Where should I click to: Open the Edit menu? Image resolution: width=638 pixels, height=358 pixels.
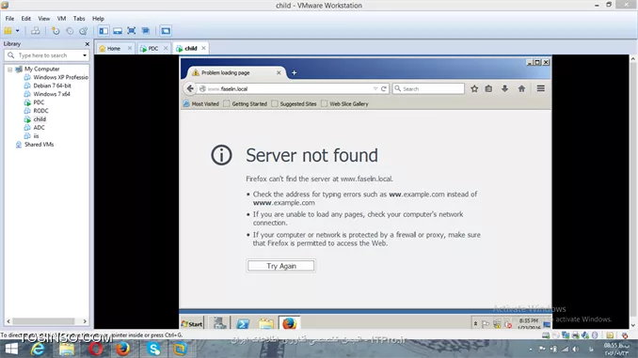coord(26,18)
